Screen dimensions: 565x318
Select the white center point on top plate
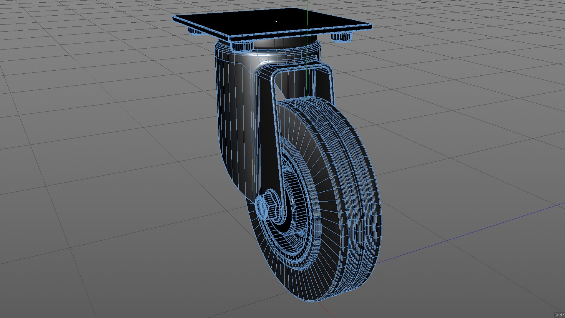(x=276, y=21)
